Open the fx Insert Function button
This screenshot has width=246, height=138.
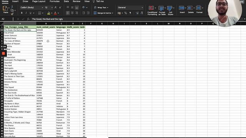28,19
